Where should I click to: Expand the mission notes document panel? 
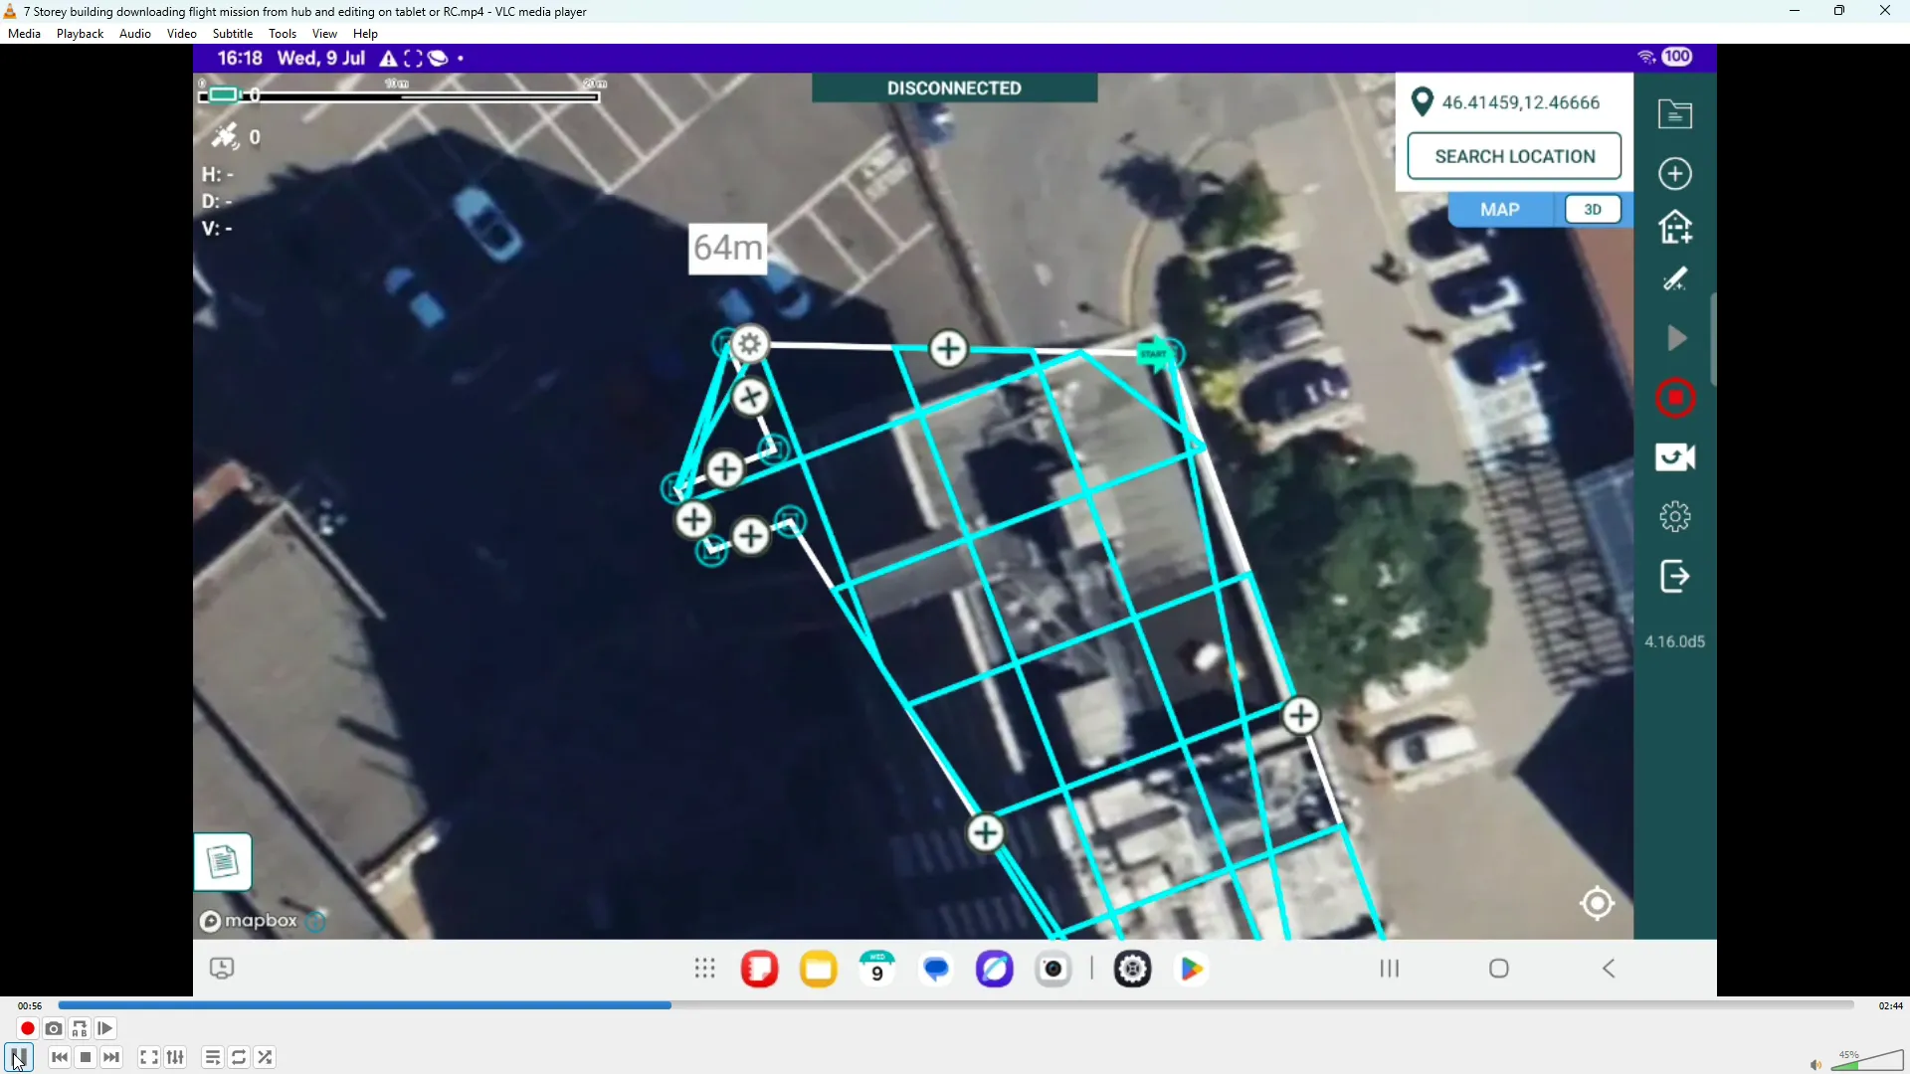pyautogui.click(x=224, y=861)
